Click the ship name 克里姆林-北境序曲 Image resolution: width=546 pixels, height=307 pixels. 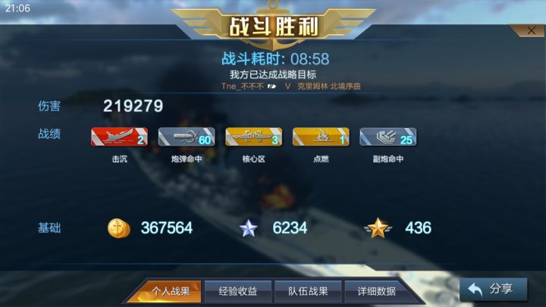click(328, 86)
